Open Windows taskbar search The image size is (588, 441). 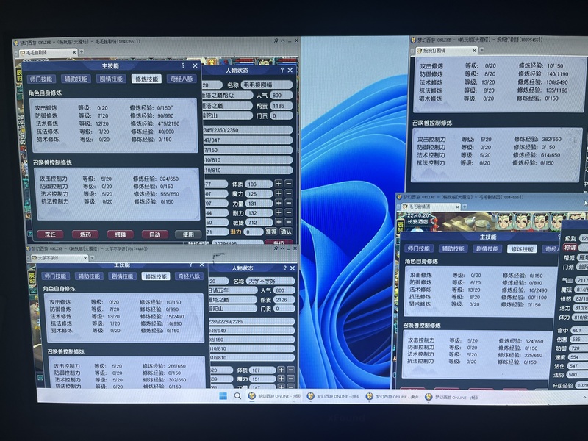(x=237, y=396)
